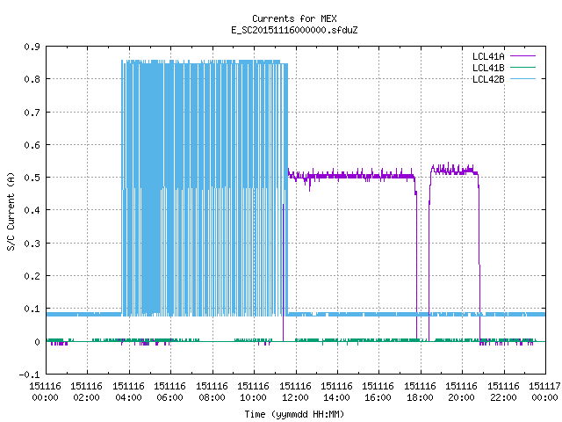The height and width of the screenshot is (422, 562).
Task: Click the filename 'E_SC20151116000000.sfduZ'
Action: [x=294, y=30]
